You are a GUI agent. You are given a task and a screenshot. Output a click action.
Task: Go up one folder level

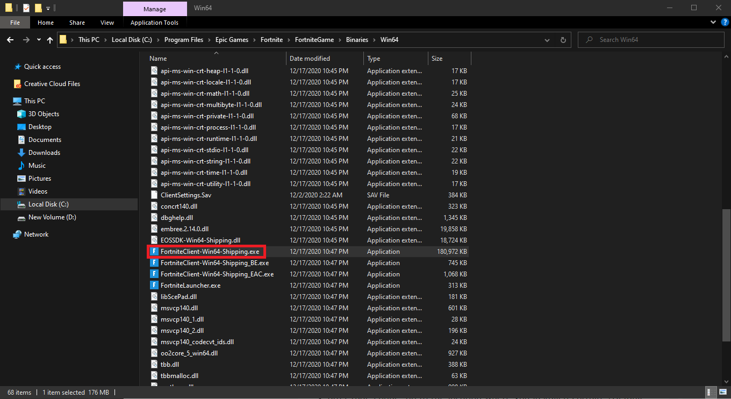coord(50,40)
